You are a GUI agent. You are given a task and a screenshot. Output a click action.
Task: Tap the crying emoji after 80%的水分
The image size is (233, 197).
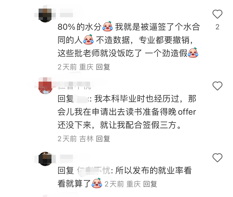(108, 26)
